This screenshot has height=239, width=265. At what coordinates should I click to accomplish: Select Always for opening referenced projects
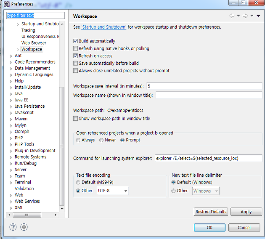78,140
